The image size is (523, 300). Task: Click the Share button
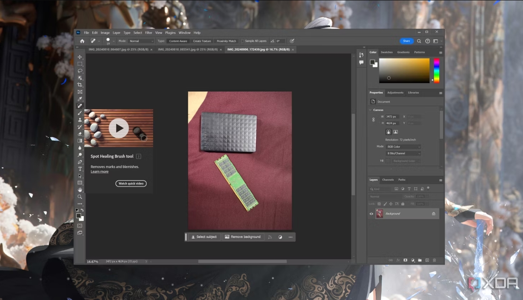click(x=406, y=41)
